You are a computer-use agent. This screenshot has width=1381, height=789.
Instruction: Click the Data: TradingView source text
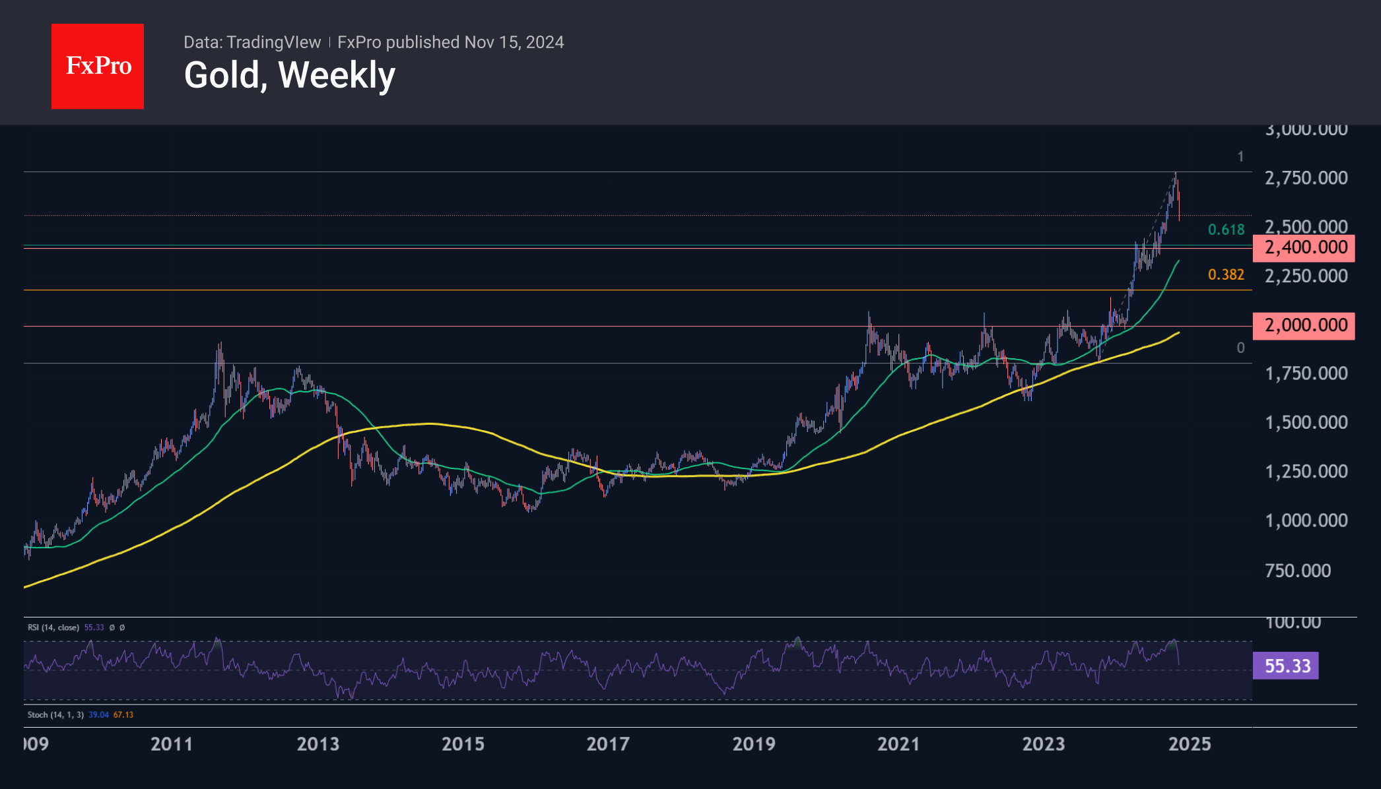pyautogui.click(x=252, y=42)
